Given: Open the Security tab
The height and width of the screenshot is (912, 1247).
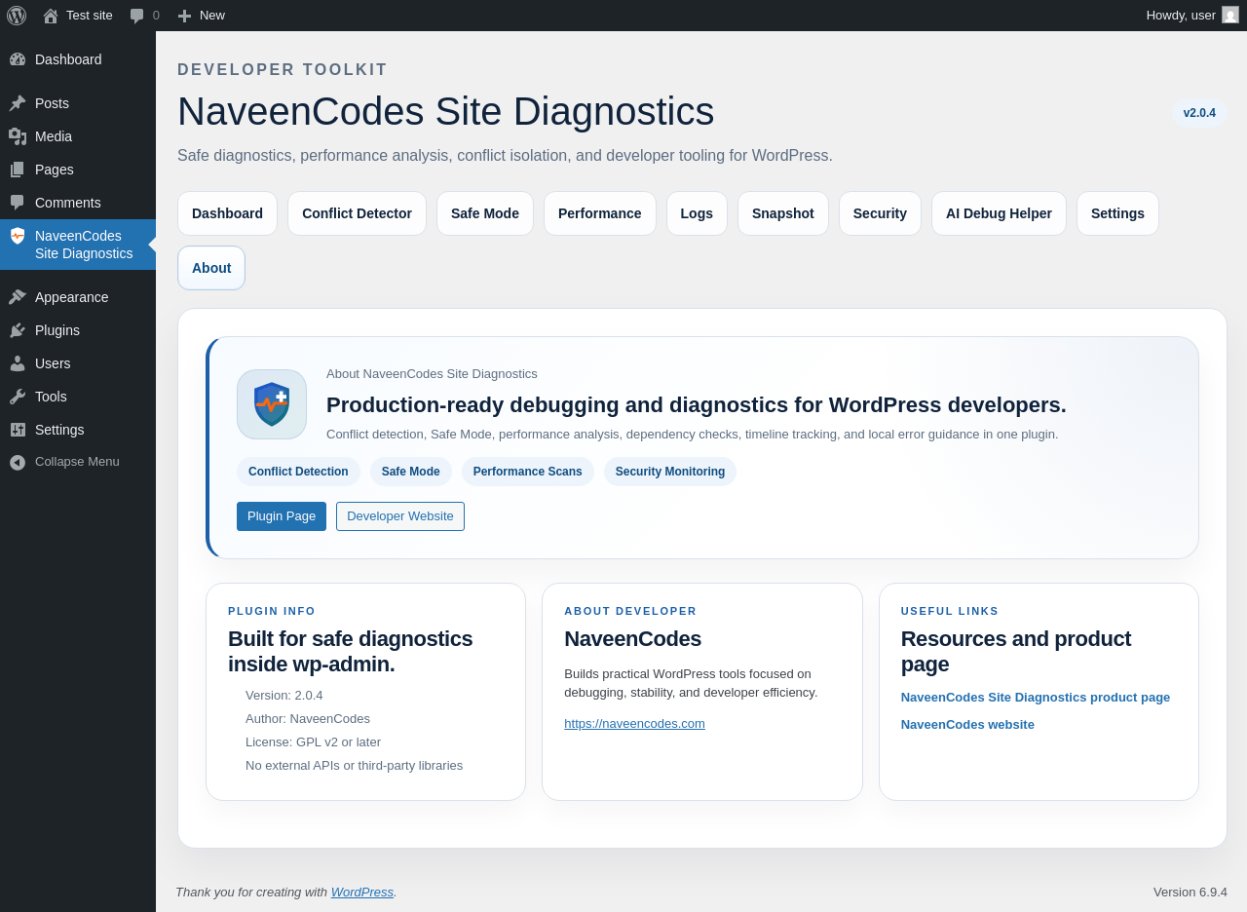Looking at the screenshot, I should [x=880, y=213].
